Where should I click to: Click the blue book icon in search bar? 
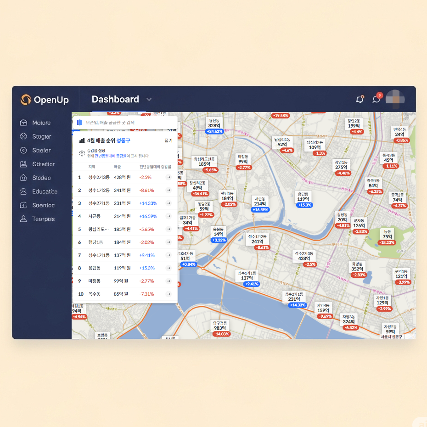click(79, 123)
